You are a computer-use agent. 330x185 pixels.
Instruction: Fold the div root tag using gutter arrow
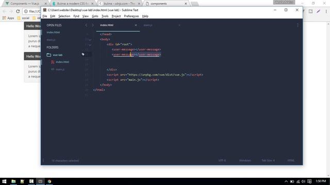tap(90, 45)
